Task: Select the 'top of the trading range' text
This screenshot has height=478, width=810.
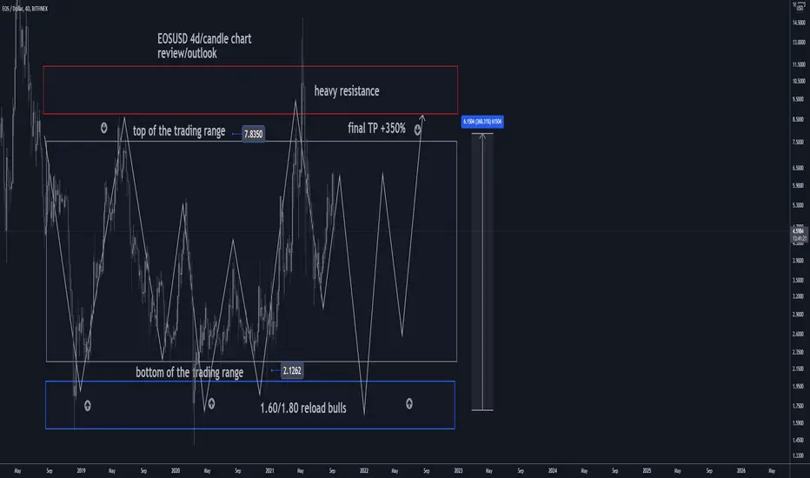Action: (x=179, y=131)
